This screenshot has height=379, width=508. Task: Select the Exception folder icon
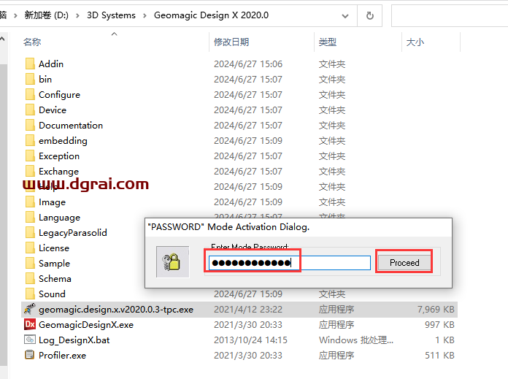point(30,156)
